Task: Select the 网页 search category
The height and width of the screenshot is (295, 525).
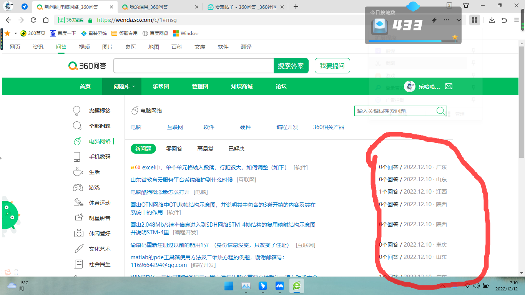Action: click(x=15, y=47)
